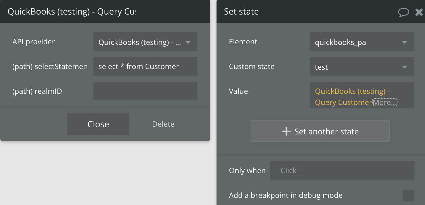Click the Only when condition placeholder
Screen dimensions: 425x205
[288, 170]
